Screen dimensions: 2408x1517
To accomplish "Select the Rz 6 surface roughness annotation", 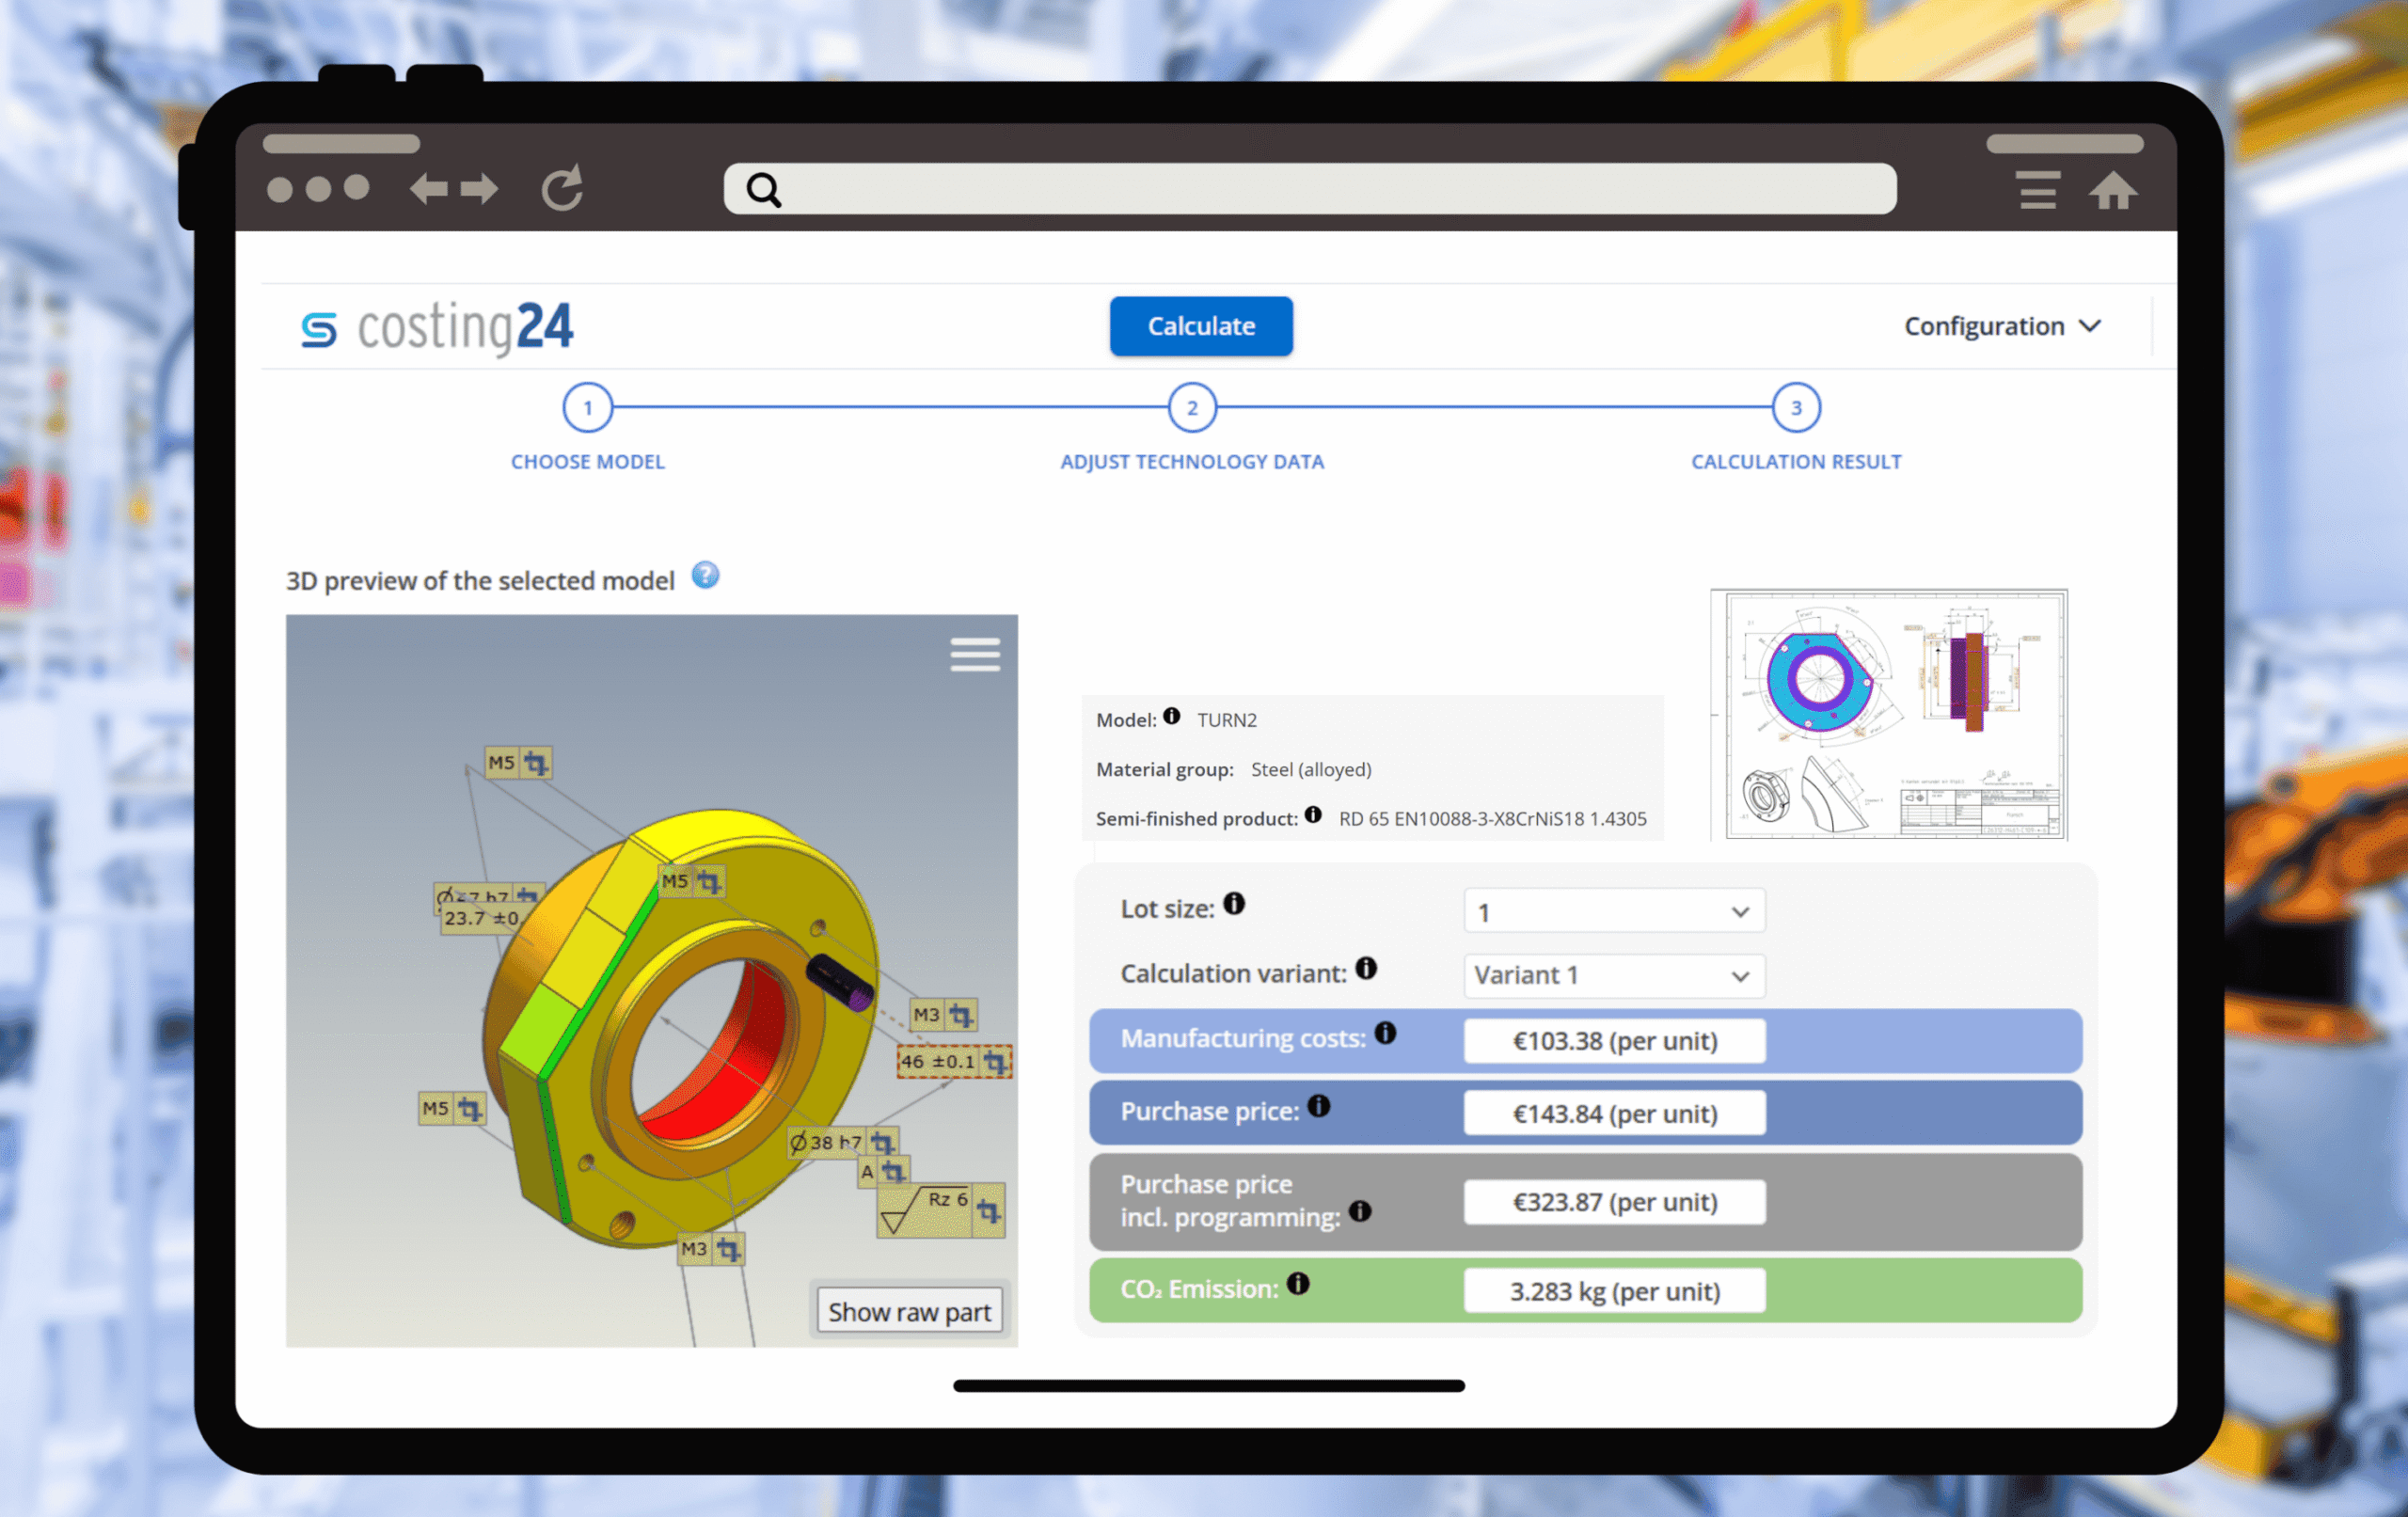I will click(x=940, y=1211).
